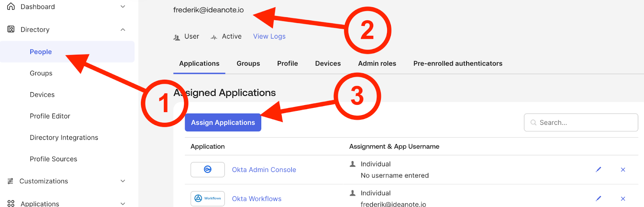Click the magnifier icon in the search box
The image size is (644, 207).
coord(533,122)
